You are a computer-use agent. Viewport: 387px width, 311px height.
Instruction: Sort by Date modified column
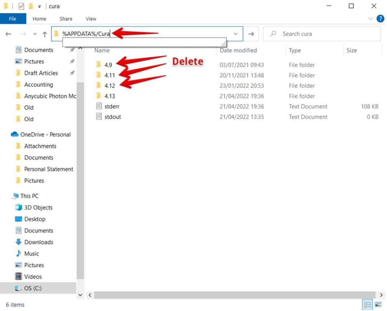238,51
